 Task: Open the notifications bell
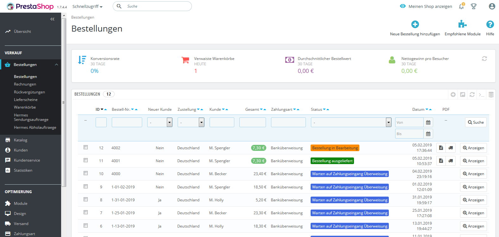462,6
